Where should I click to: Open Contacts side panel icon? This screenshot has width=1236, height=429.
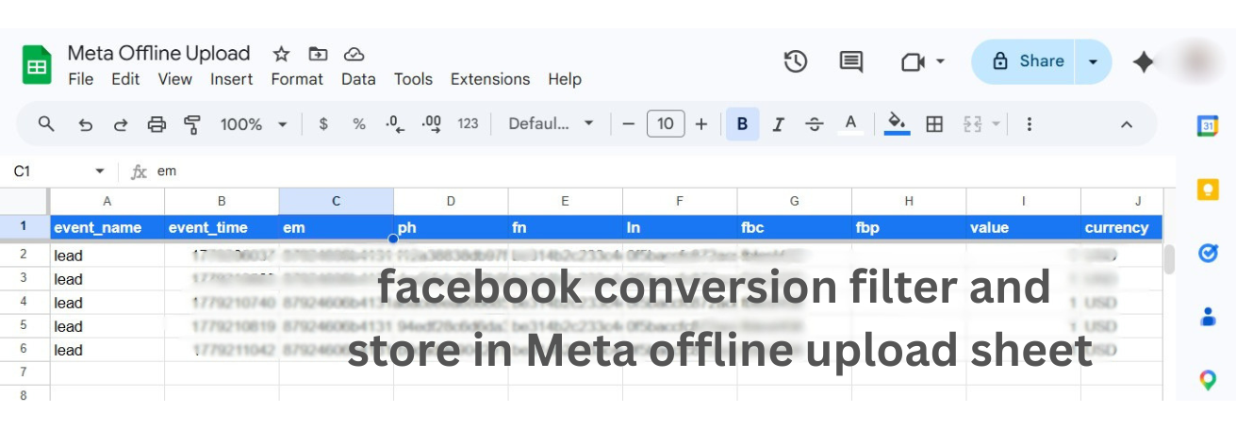(x=1208, y=317)
